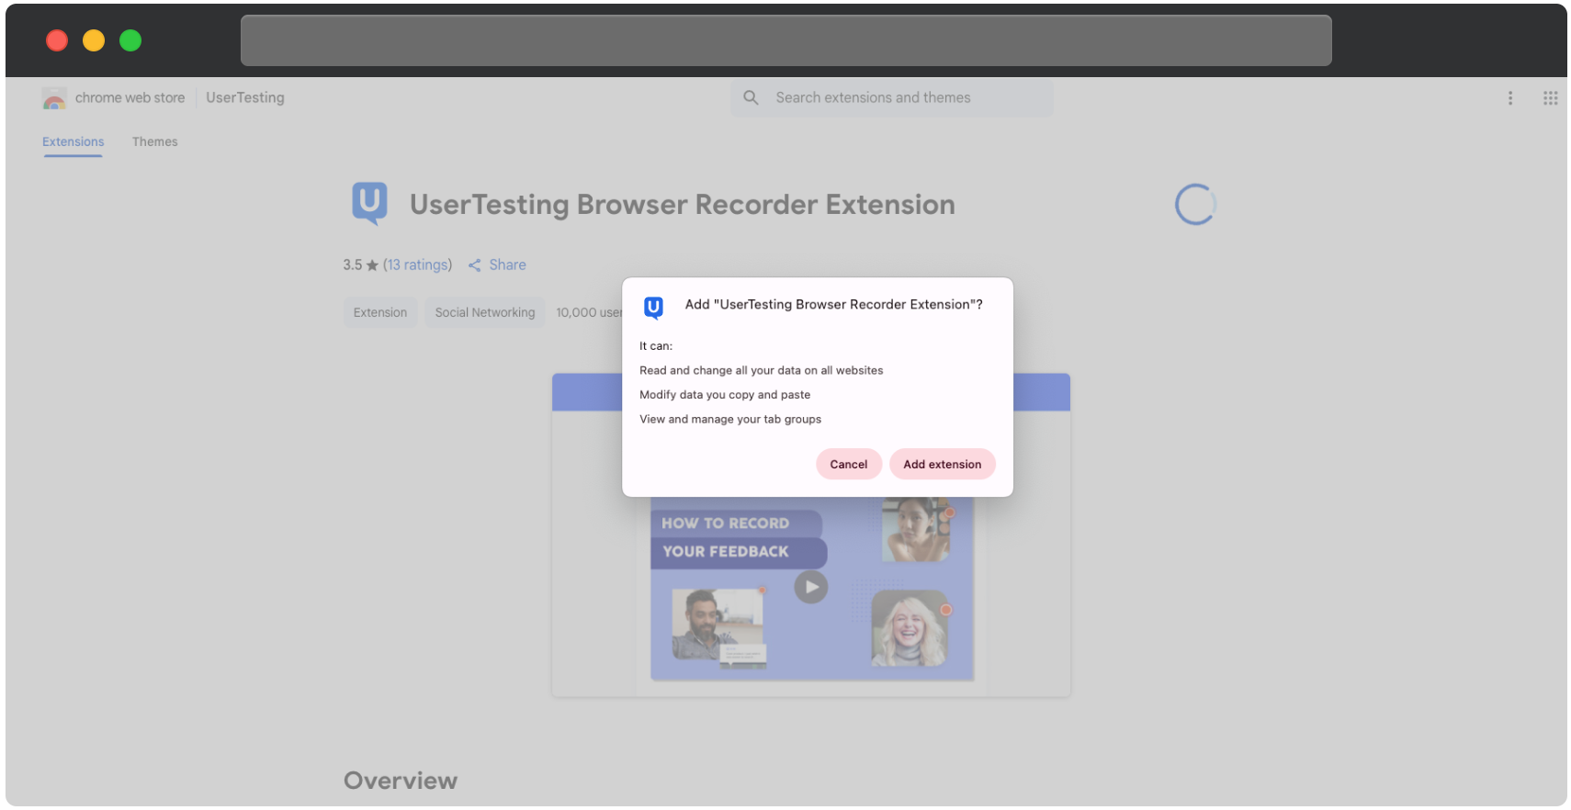Click the UserTesting icon in the dialog

[653, 307]
